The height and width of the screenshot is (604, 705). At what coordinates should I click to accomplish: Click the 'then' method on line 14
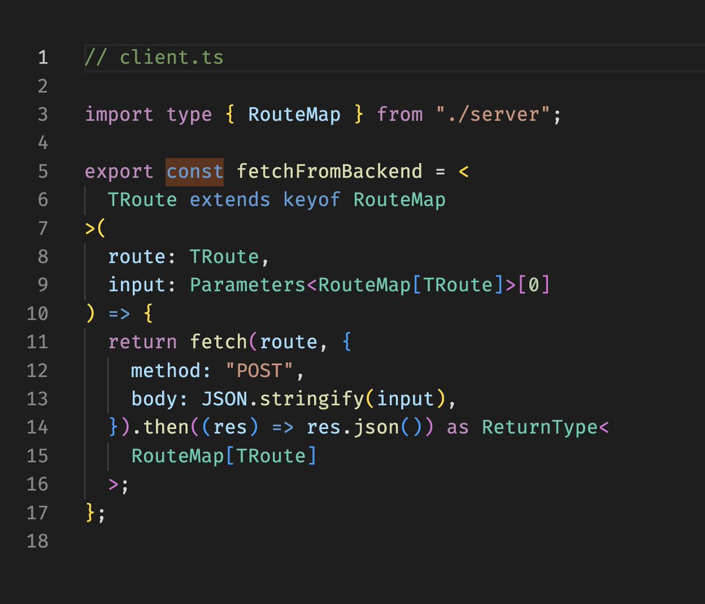166,427
